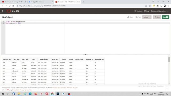Click the address bar URL
This screenshot has width=171, height=96.
click(42, 6)
